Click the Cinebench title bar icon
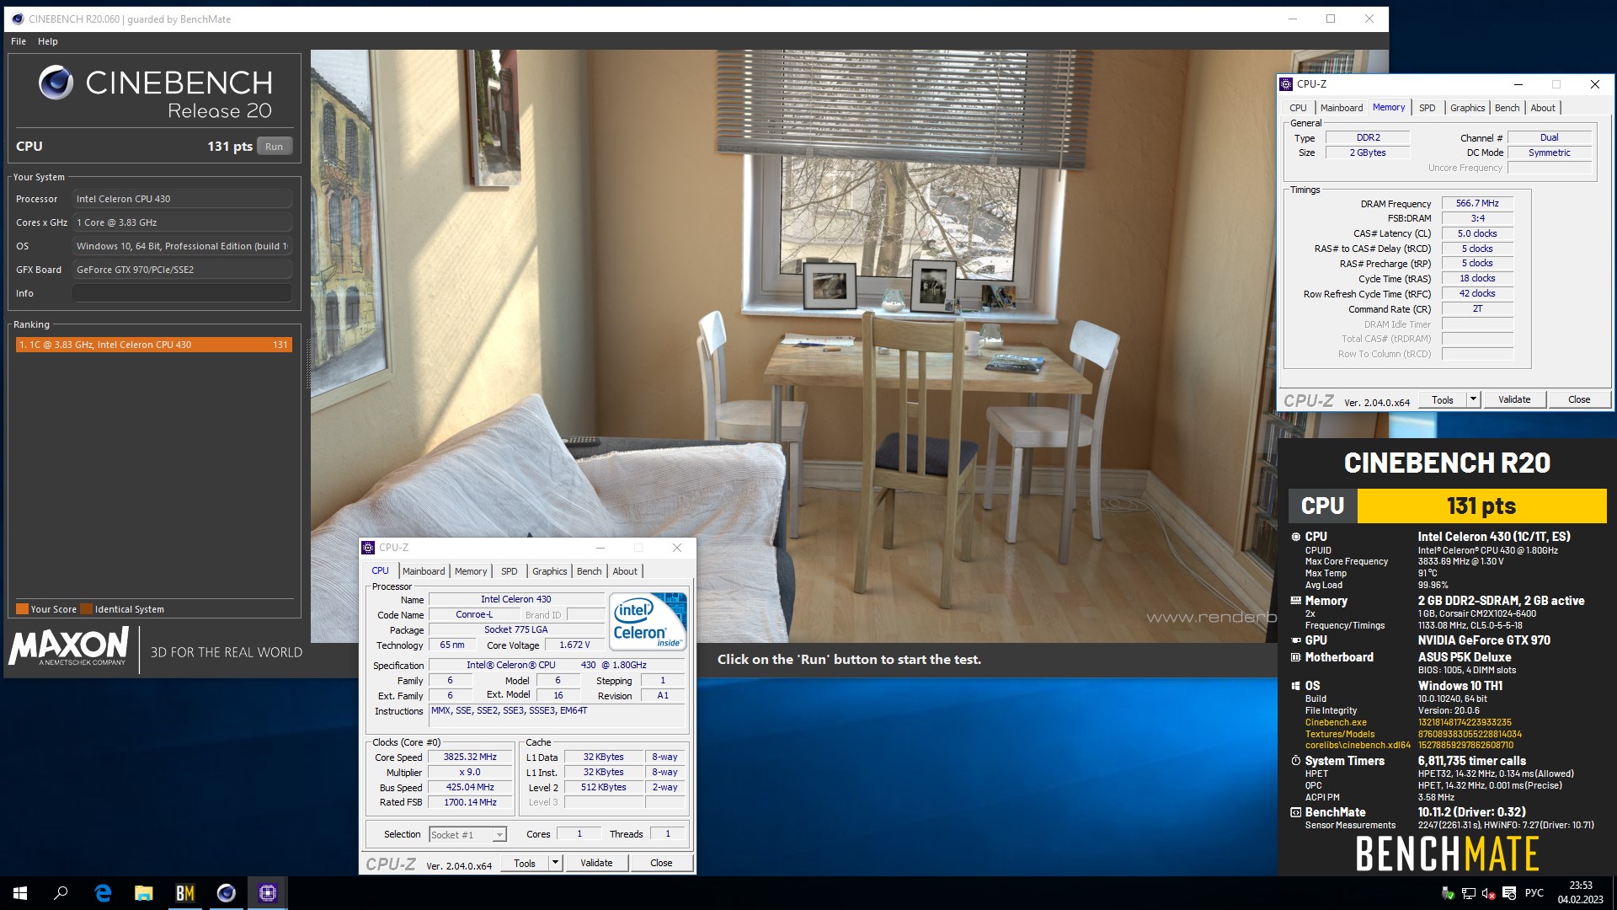Screen dimensions: 1617x910 [x=18, y=19]
